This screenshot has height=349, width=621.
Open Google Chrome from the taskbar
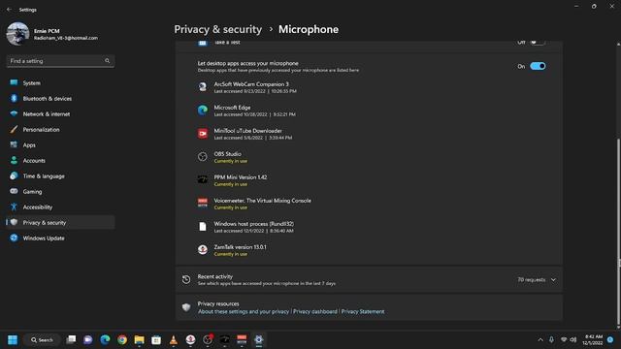122,339
